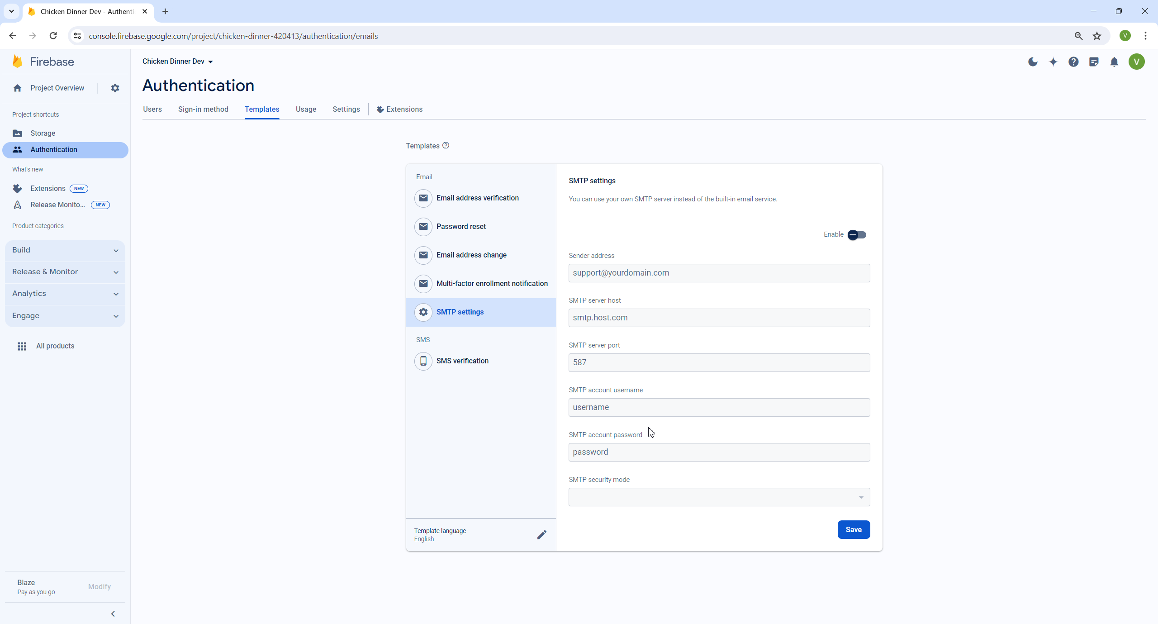Open Firebase notifications bell
The height and width of the screenshot is (624, 1158).
click(x=1114, y=62)
